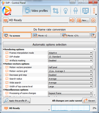Screen dimensions: 99x113
Task: Open the Frames interpolation mode dropdown
Action: coord(70,53)
